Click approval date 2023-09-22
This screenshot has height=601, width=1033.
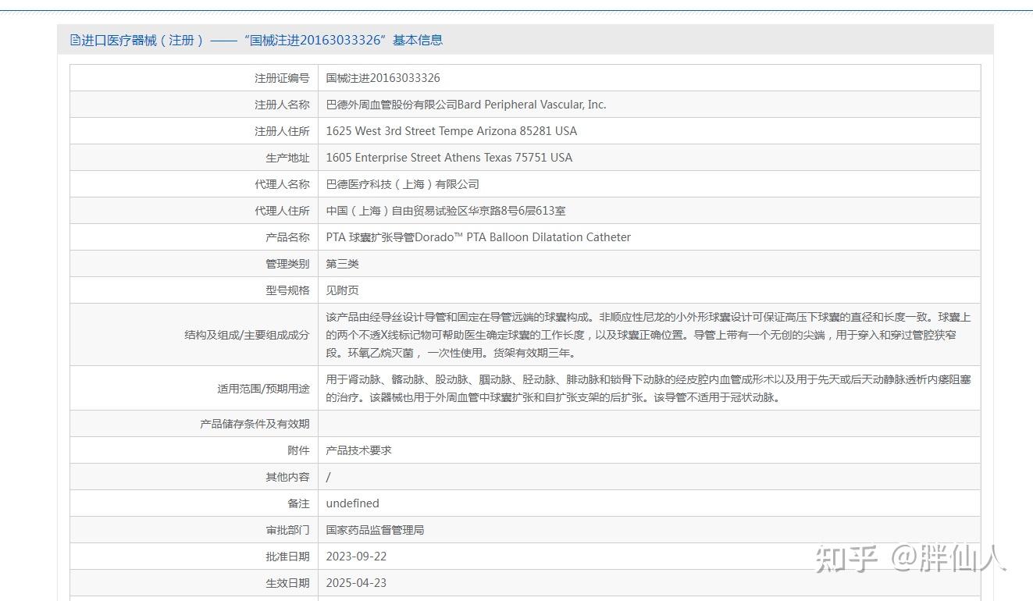click(356, 557)
